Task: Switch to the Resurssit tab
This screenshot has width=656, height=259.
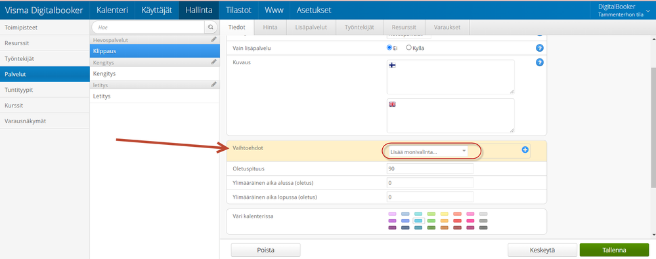Action: coord(404,27)
